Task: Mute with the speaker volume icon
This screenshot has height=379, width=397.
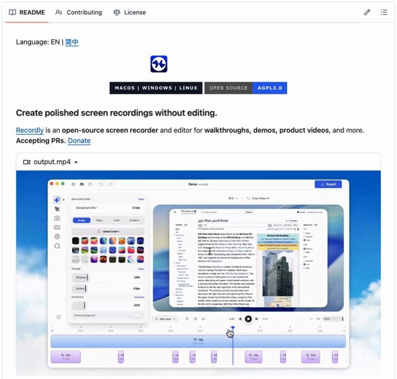Action: [318, 319]
